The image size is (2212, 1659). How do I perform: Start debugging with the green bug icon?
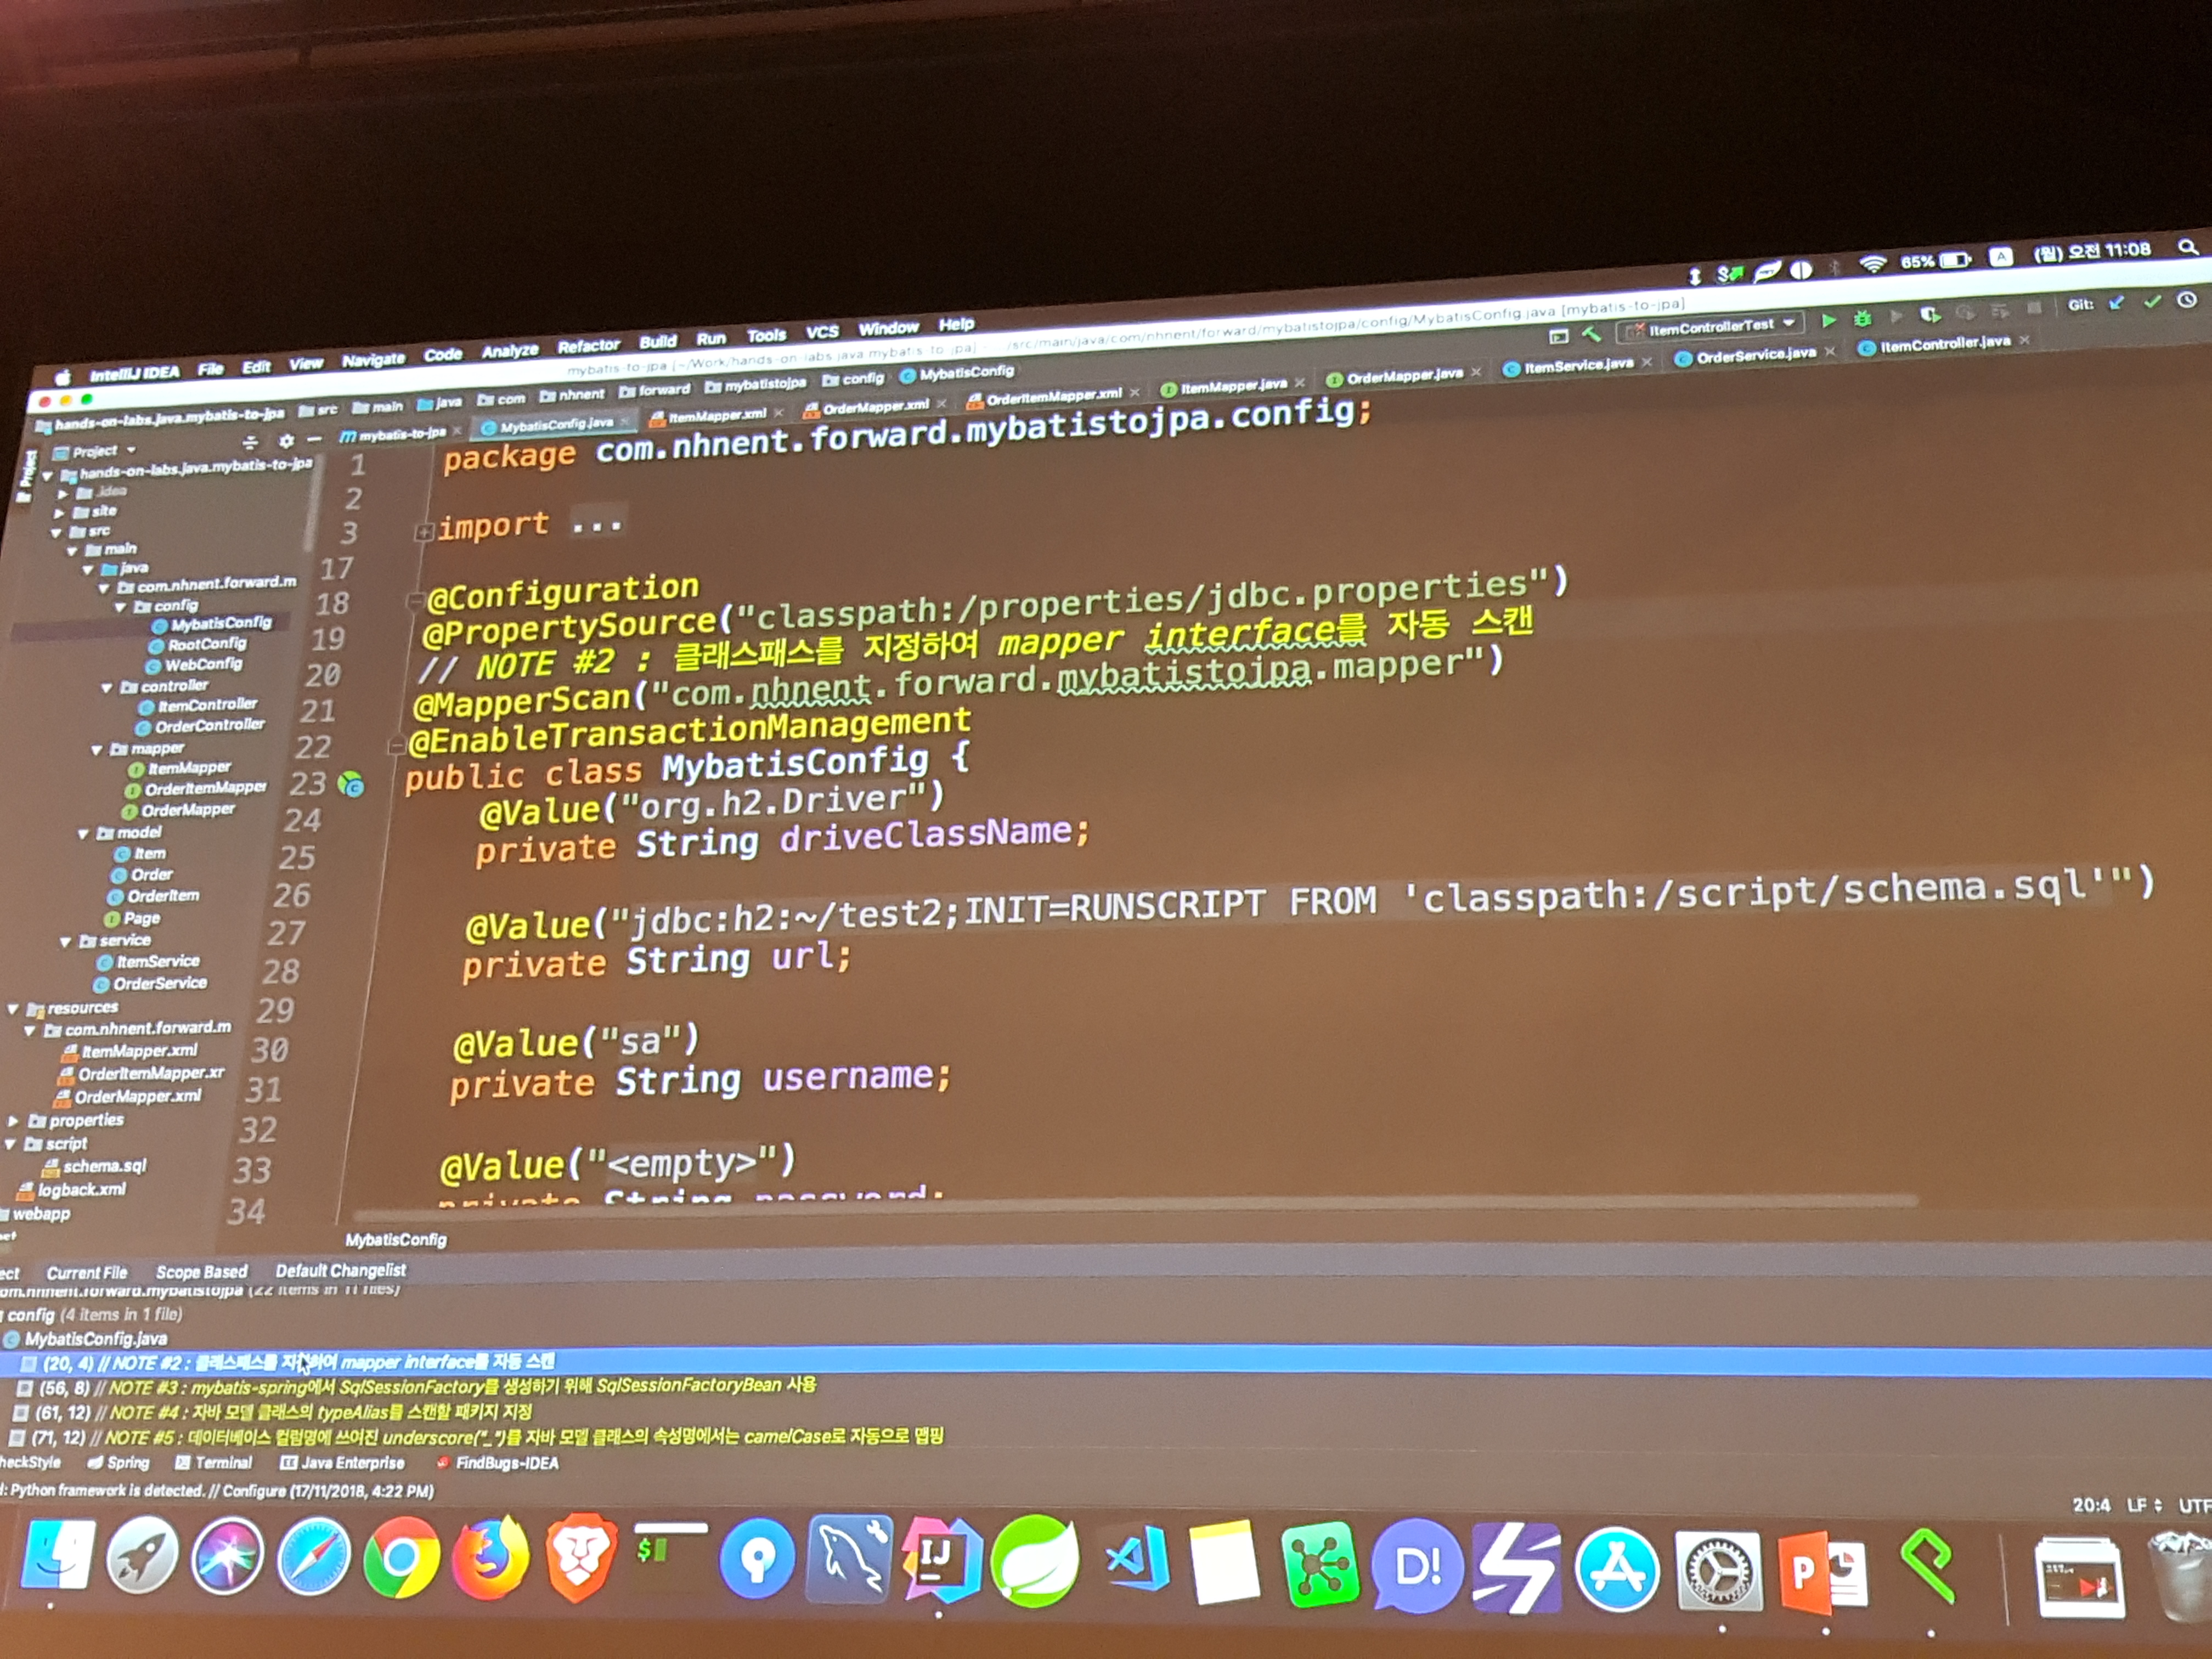coord(1862,318)
